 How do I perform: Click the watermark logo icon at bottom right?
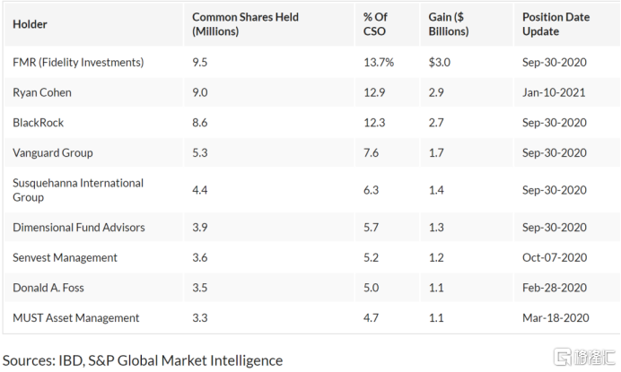coord(564,357)
